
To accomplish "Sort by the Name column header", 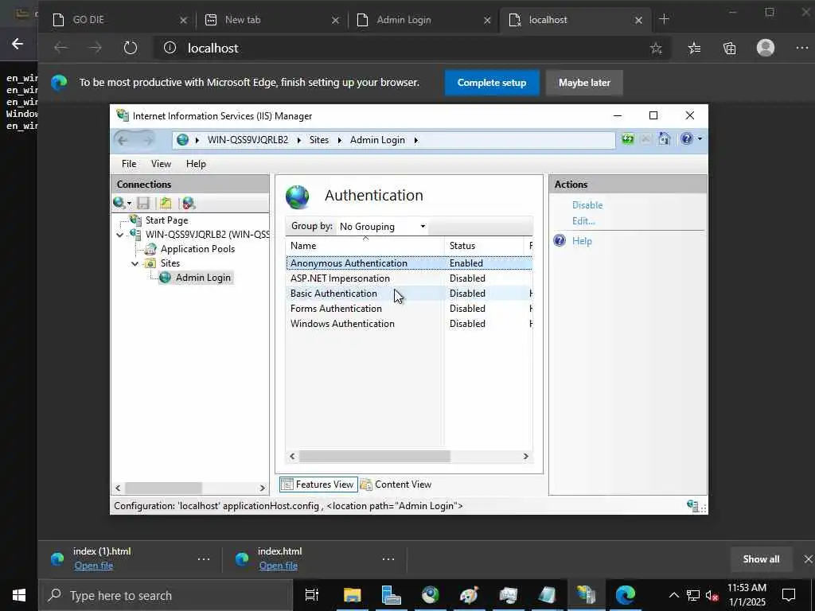I will click(x=365, y=246).
